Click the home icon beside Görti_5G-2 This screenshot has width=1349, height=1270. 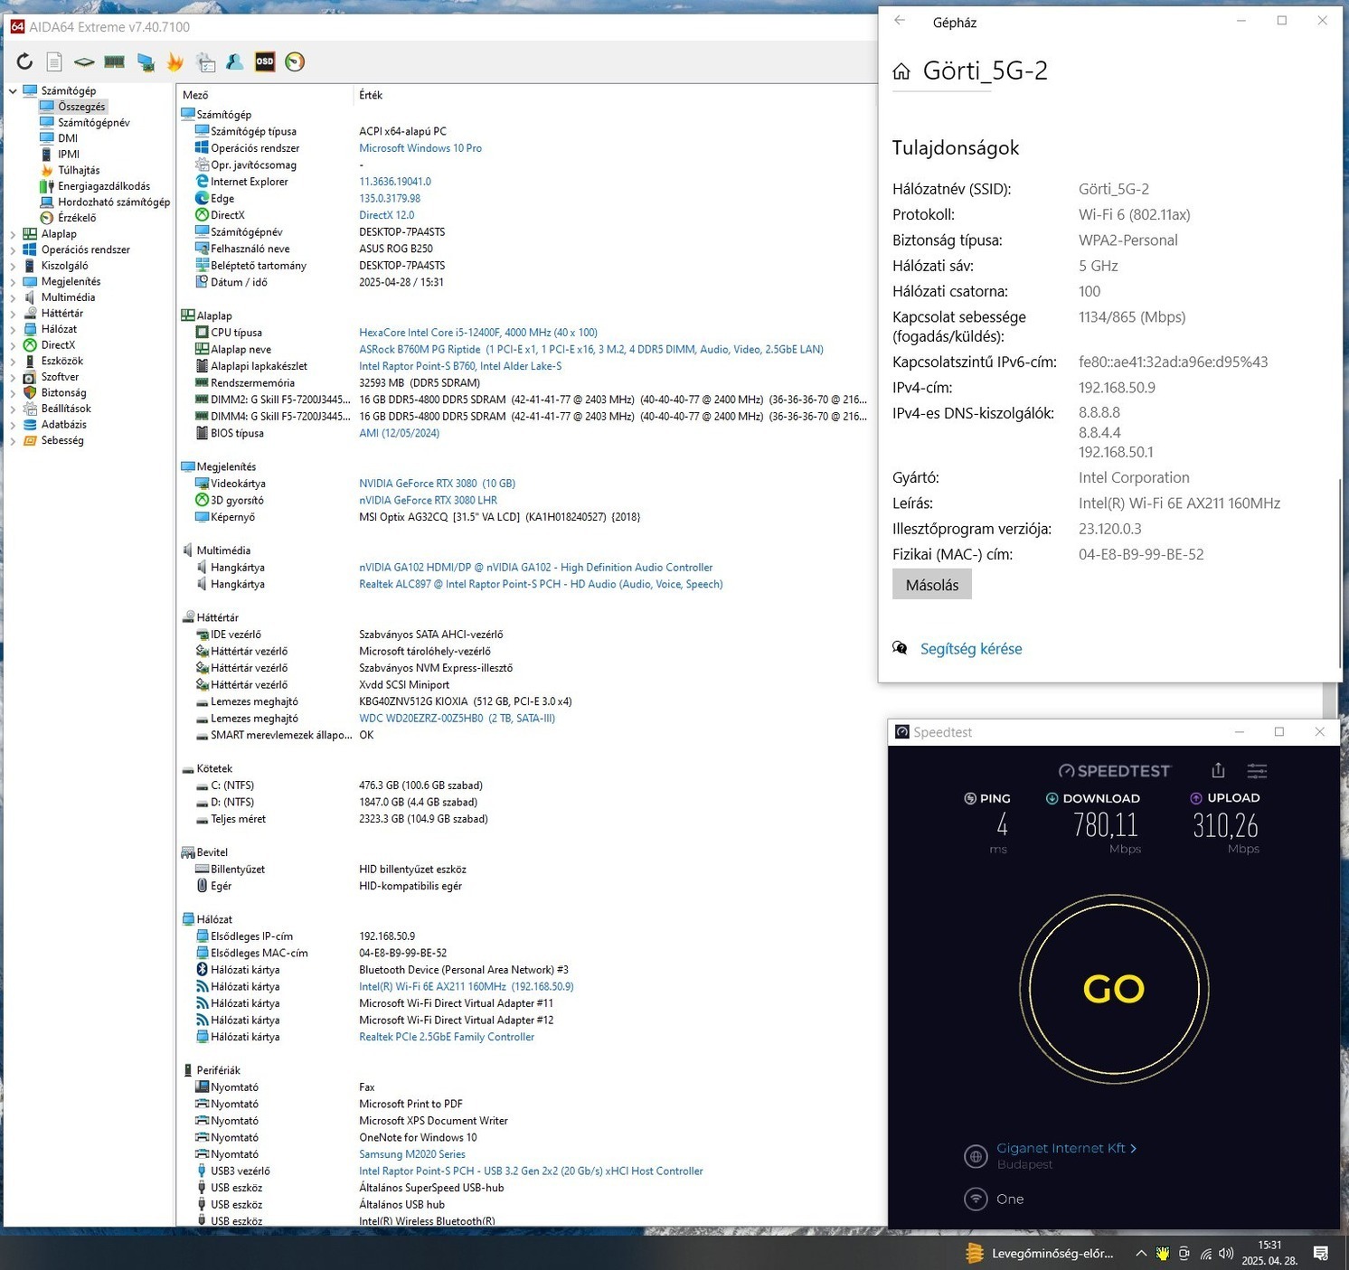click(901, 71)
